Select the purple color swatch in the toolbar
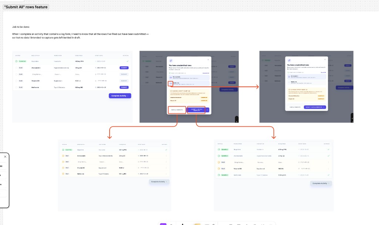This screenshot has height=225, width=379. (163, 224)
